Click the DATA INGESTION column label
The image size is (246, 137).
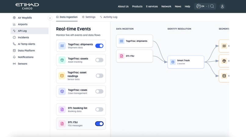125,29
